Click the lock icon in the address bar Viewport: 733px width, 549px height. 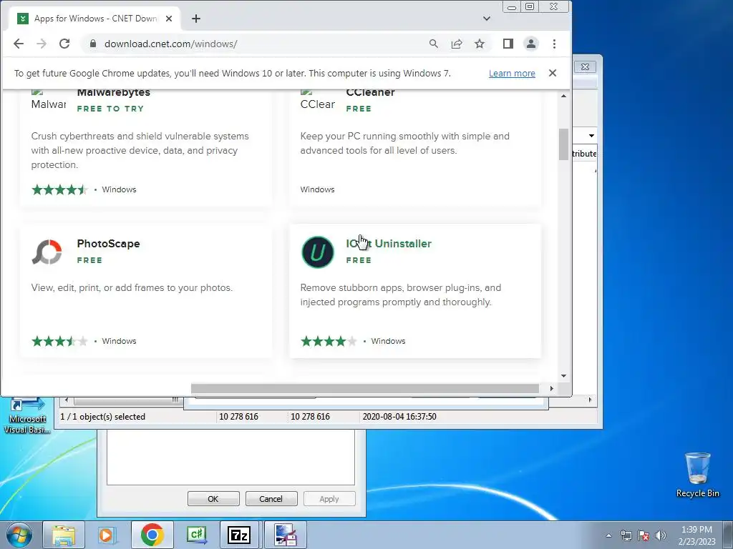click(93, 44)
